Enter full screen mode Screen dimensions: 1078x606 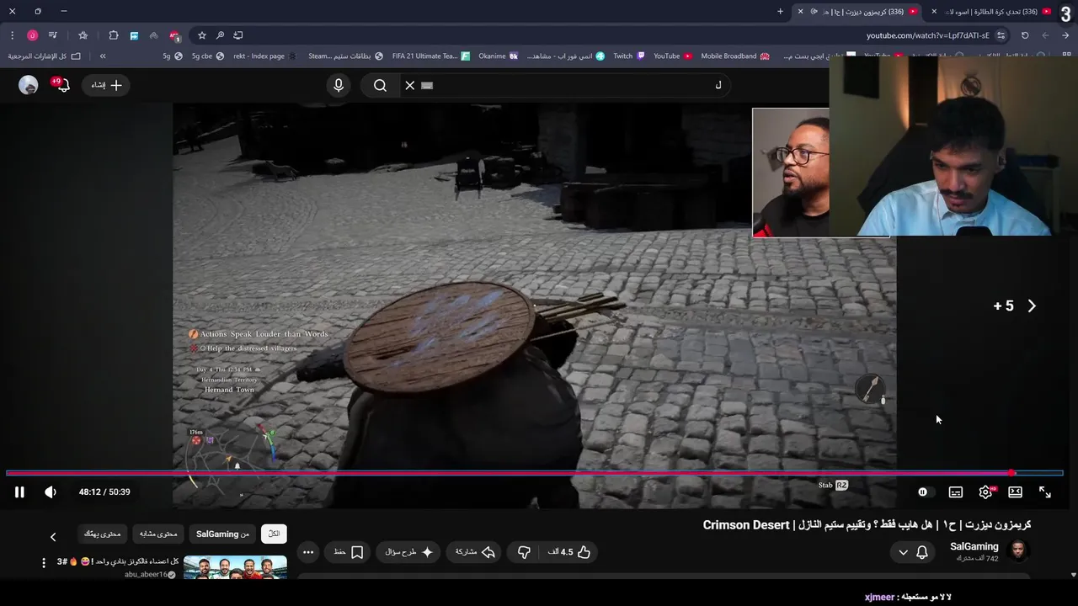(1045, 492)
